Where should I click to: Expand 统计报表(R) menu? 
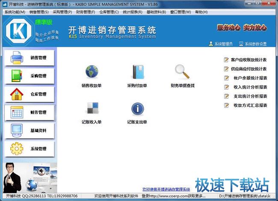click(x=133, y=12)
